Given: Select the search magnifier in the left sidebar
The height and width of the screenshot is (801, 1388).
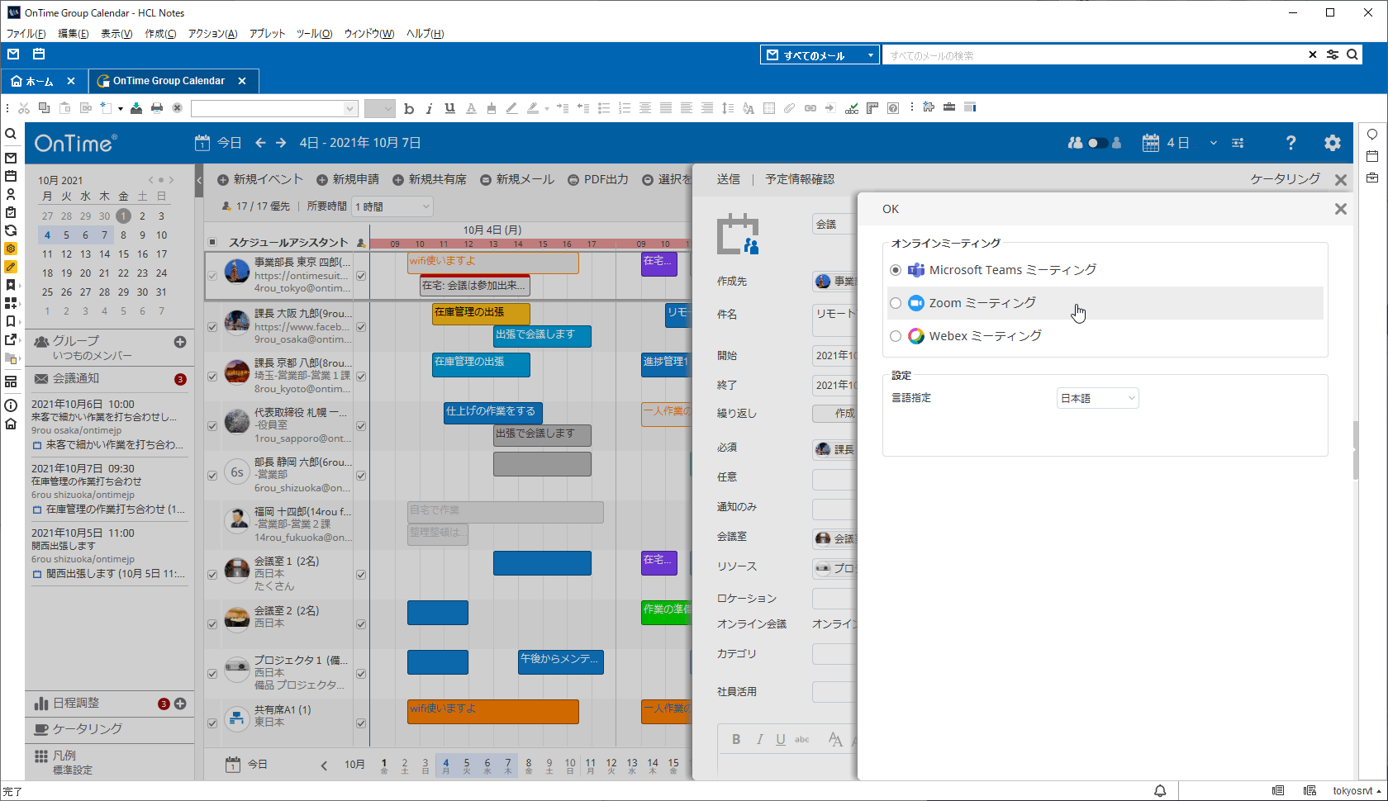Looking at the screenshot, I should point(11,132).
